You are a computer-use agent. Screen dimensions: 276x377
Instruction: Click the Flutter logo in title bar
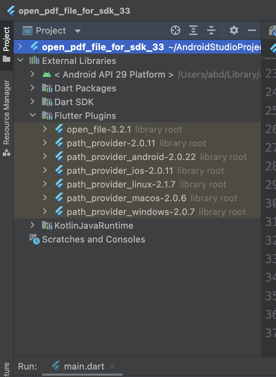point(11,11)
